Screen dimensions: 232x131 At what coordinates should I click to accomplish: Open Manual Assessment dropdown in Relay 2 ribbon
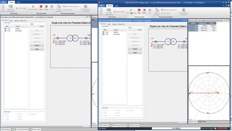(71, 6)
